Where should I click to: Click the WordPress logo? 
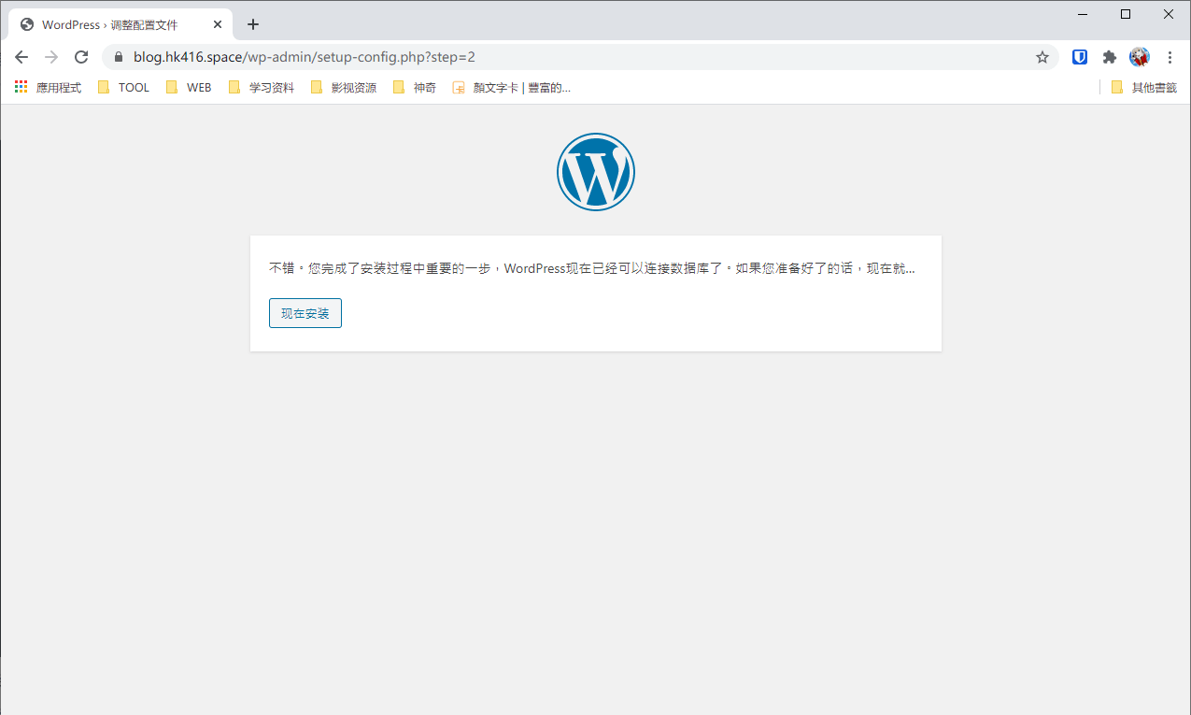click(x=596, y=172)
